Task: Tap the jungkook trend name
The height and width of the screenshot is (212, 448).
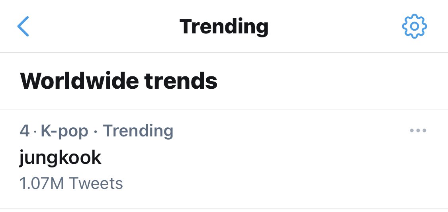Action: [x=60, y=158]
